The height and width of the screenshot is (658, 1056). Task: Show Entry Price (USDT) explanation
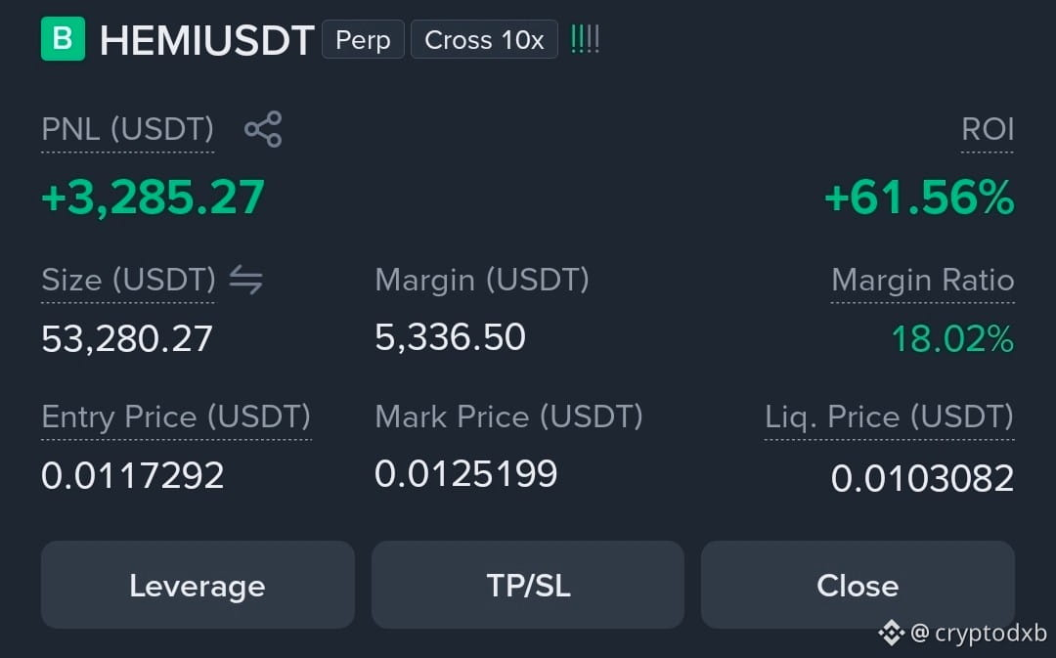click(176, 417)
